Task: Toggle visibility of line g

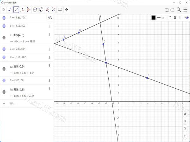Action: (x=4, y=69)
